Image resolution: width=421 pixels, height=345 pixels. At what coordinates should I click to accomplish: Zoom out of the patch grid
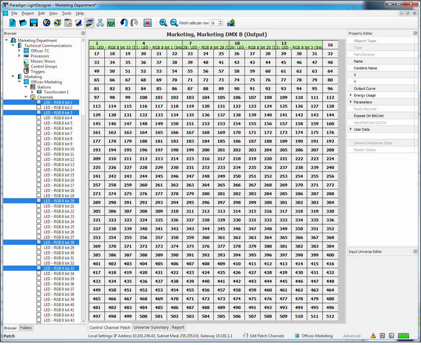[174, 23]
